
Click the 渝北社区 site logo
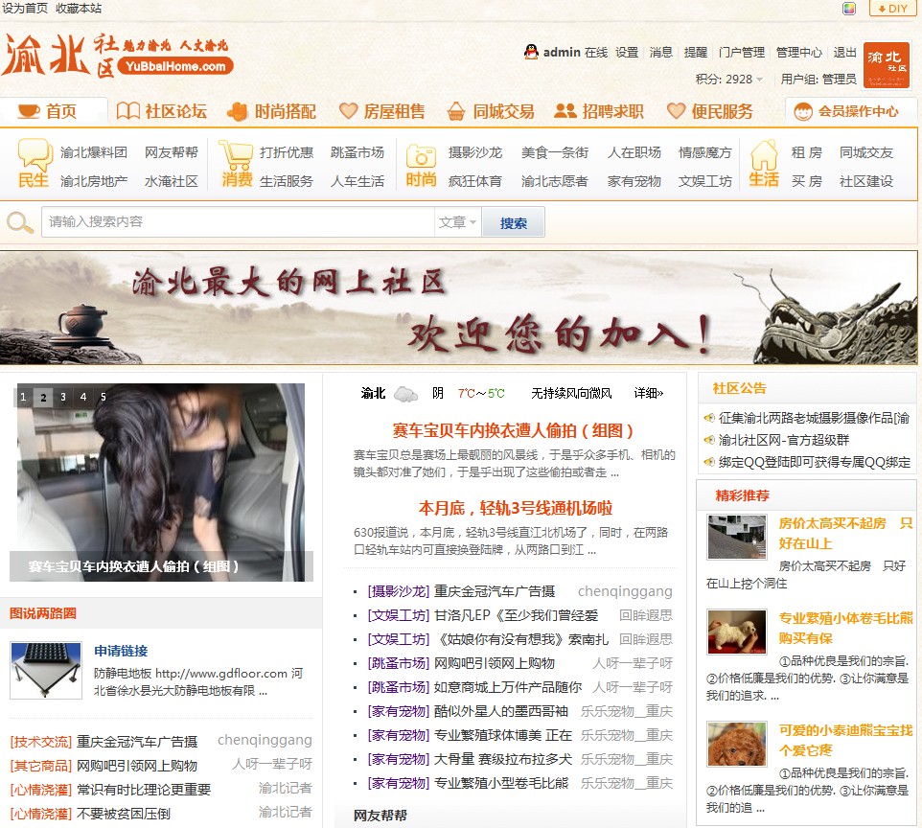click(x=118, y=56)
